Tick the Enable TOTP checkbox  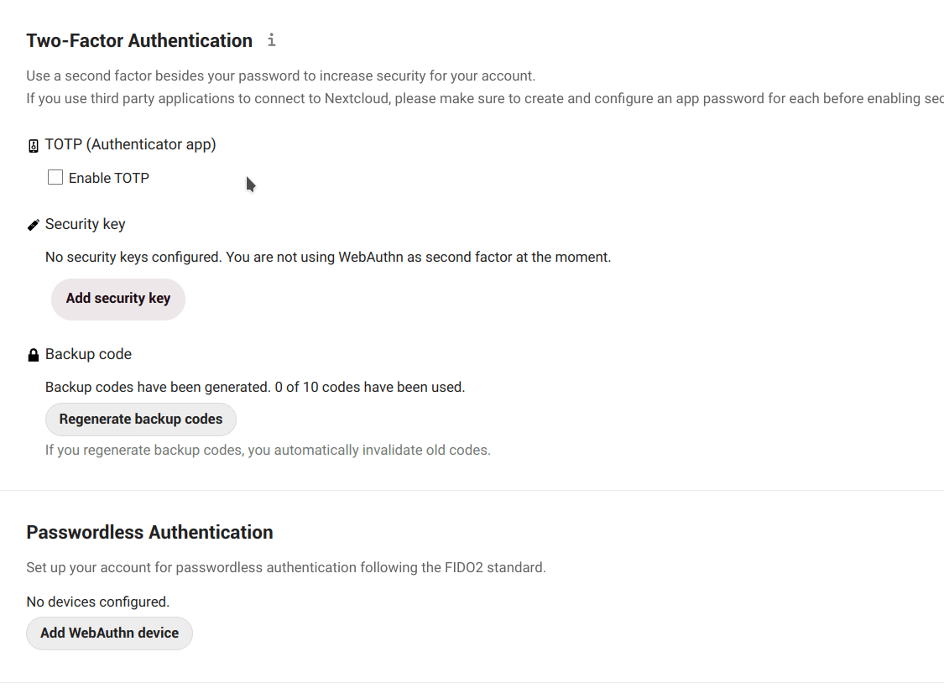(x=55, y=178)
